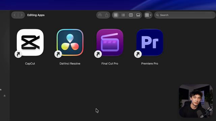The height and width of the screenshot is (121, 216).
Task: Open the Group By dropdown
Action: pyautogui.click(x=148, y=15)
